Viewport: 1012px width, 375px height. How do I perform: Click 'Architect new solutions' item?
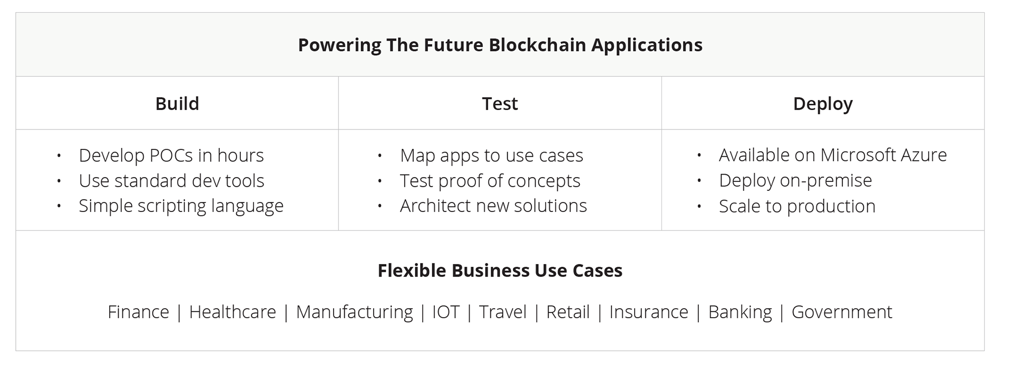493,206
